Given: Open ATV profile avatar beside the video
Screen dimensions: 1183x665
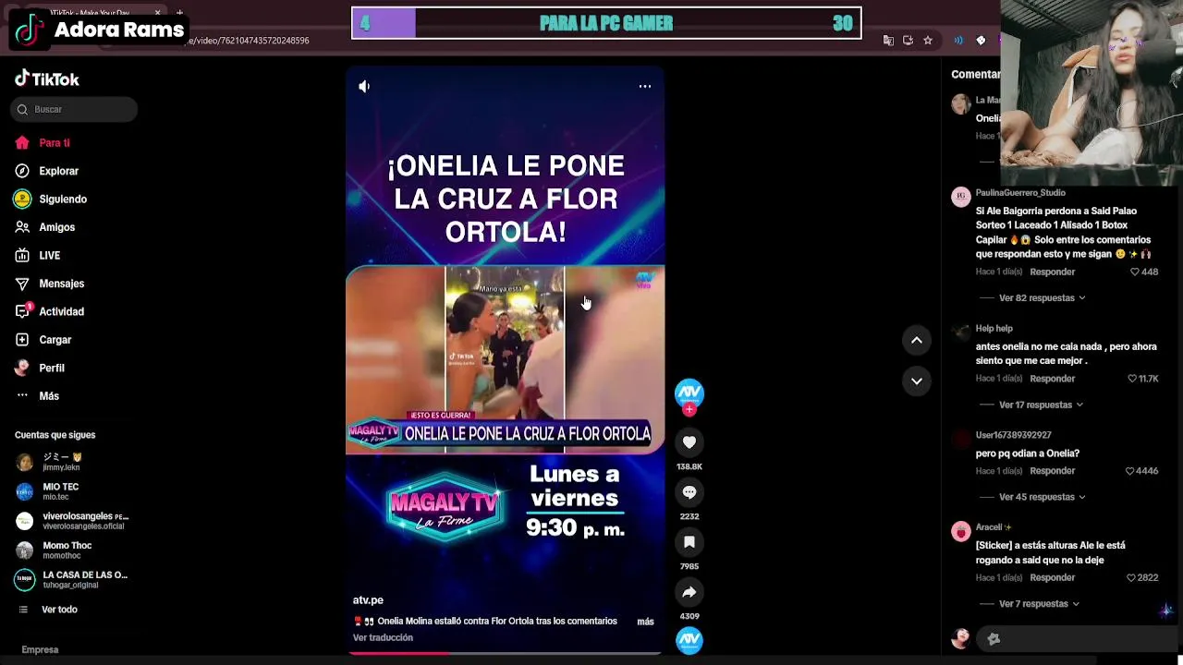Looking at the screenshot, I should click(x=689, y=393).
